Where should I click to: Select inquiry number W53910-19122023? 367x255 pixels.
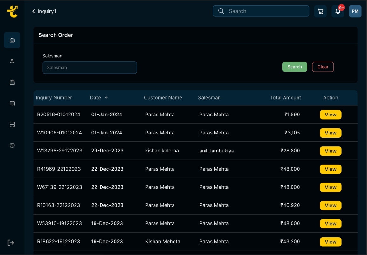click(59, 223)
